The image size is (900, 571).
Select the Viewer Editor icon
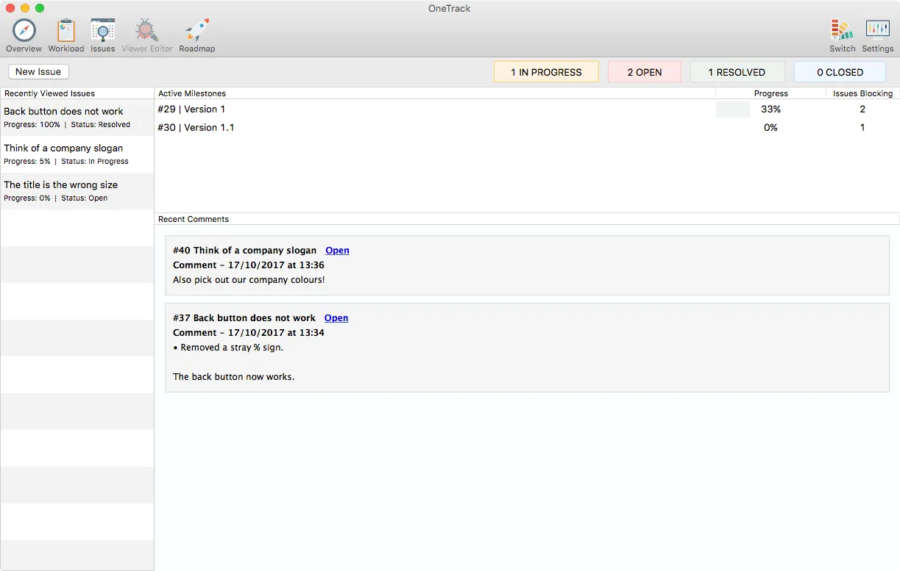click(x=146, y=34)
